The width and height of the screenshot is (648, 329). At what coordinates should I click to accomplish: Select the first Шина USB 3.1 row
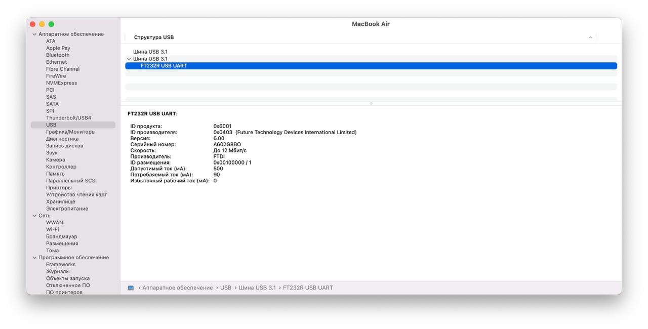tap(371, 52)
